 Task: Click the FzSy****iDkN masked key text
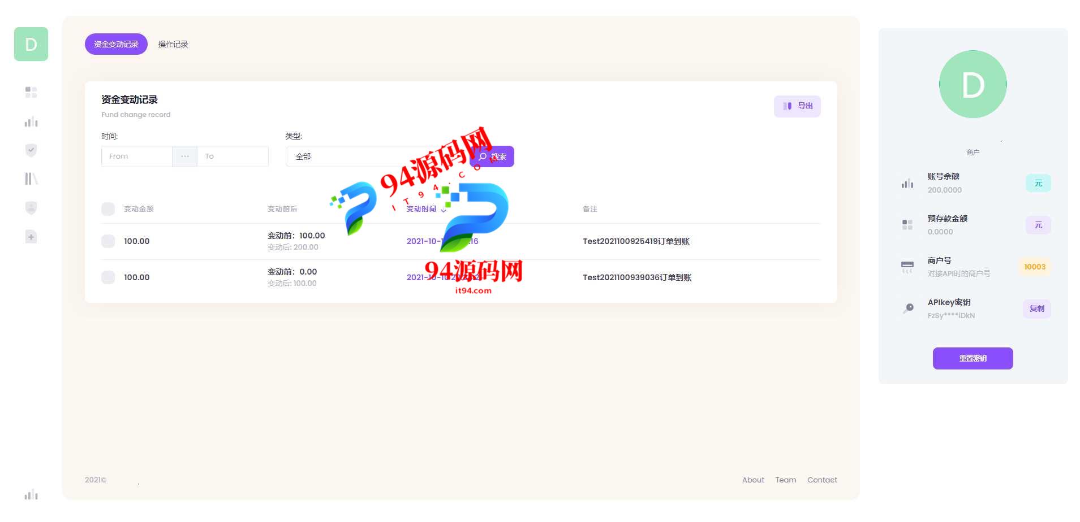pyautogui.click(x=951, y=316)
